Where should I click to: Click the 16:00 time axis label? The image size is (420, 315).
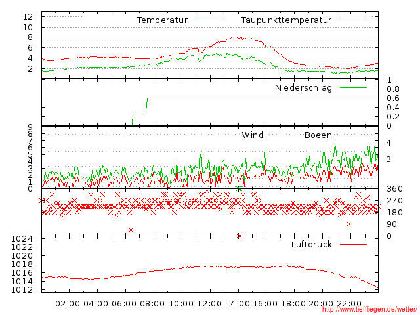point(265,304)
